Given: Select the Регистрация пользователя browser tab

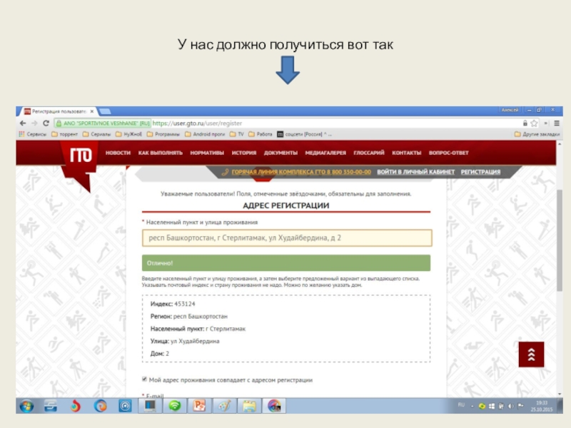Looking at the screenshot, I should pos(59,111).
